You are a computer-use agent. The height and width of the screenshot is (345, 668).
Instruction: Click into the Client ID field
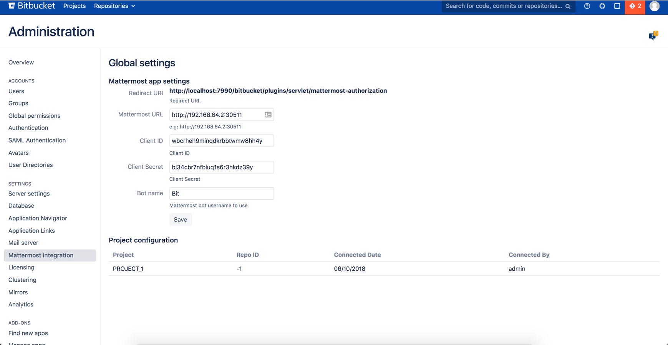[222, 141]
